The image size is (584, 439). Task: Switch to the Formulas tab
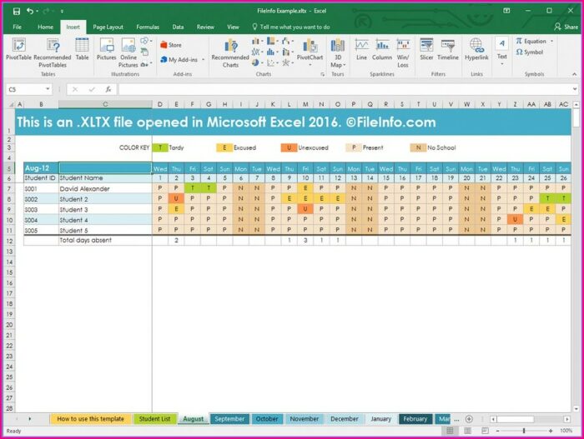pos(148,27)
